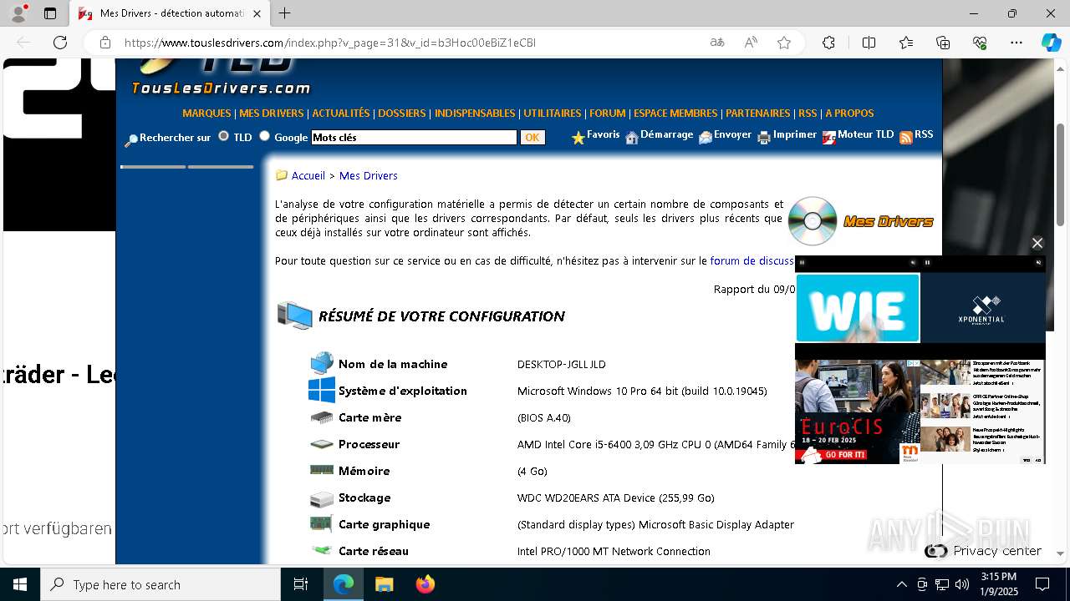Image resolution: width=1070 pixels, height=601 pixels.
Task: Click the Stockage hard drive icon
Action: 322,498
